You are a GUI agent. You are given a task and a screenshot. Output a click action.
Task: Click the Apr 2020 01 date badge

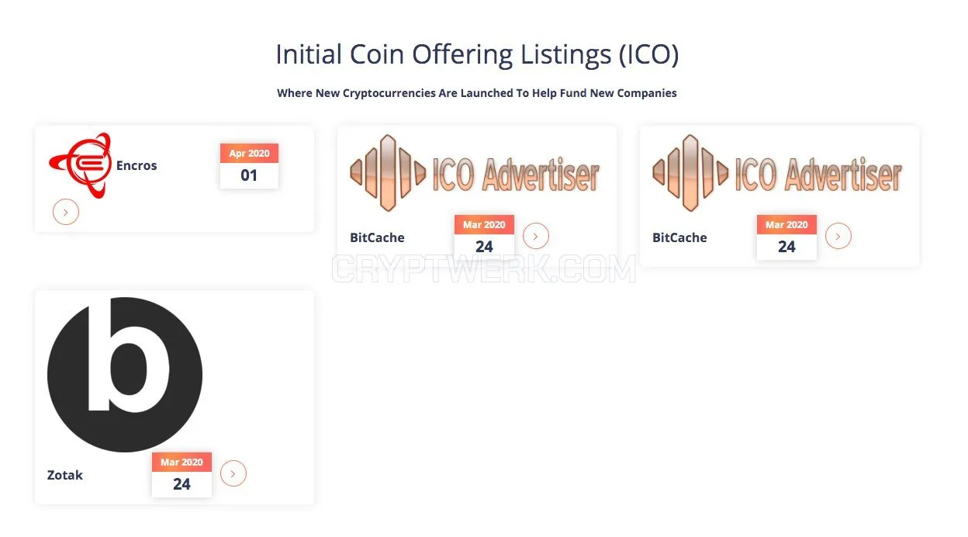pyautogui.click(x=249, y=165)
